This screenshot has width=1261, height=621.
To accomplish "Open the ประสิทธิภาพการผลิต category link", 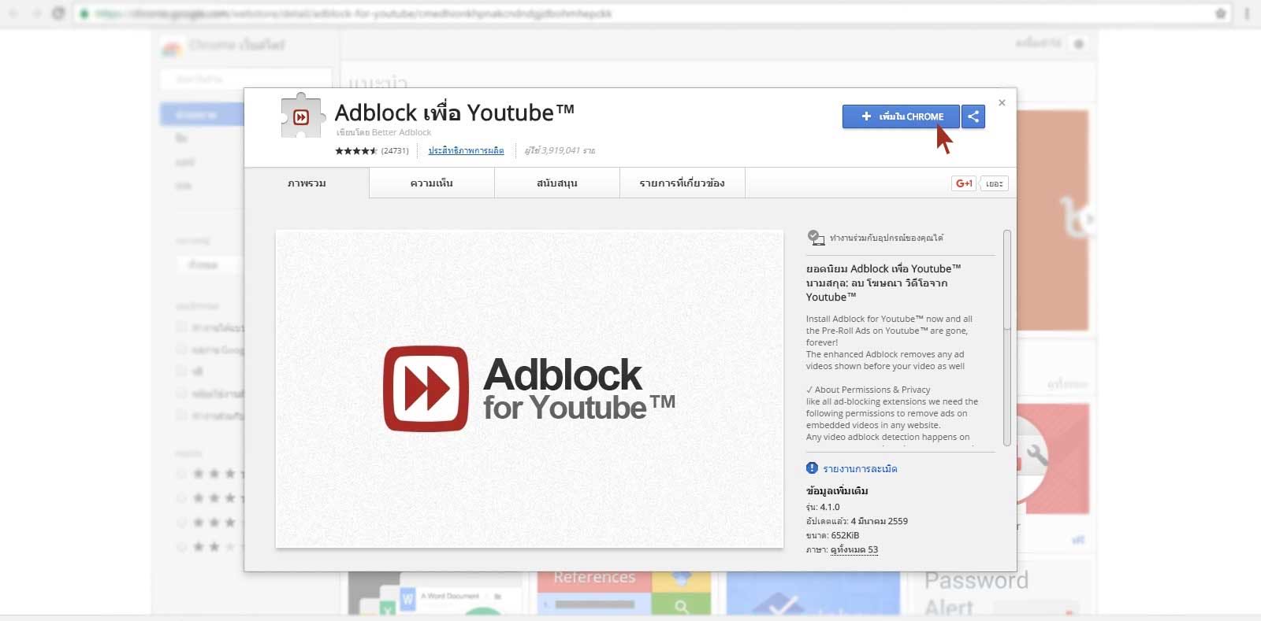I will click(466, 150).
